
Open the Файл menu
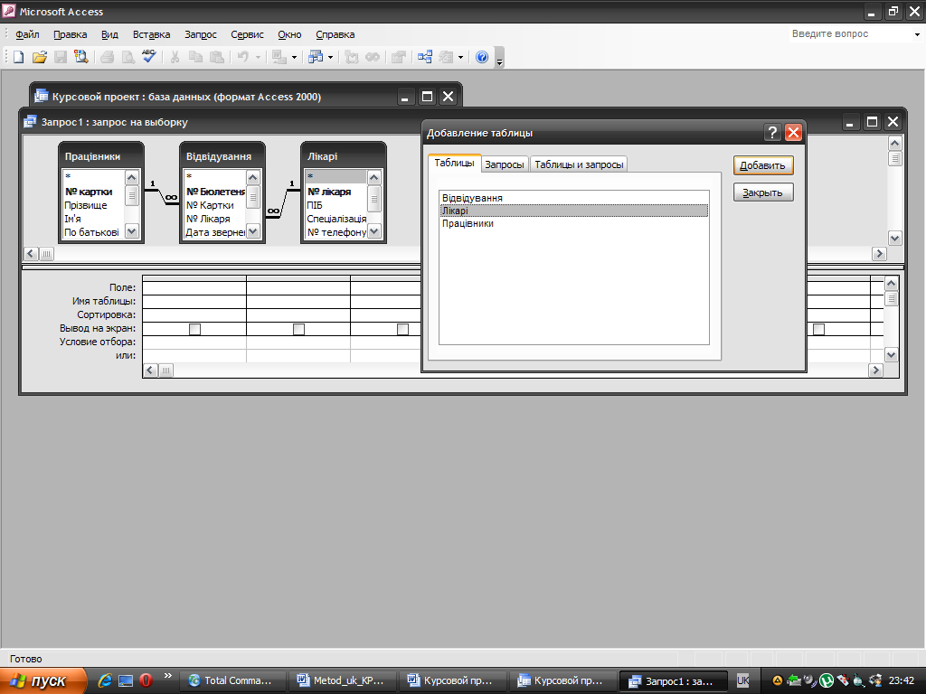27,34
